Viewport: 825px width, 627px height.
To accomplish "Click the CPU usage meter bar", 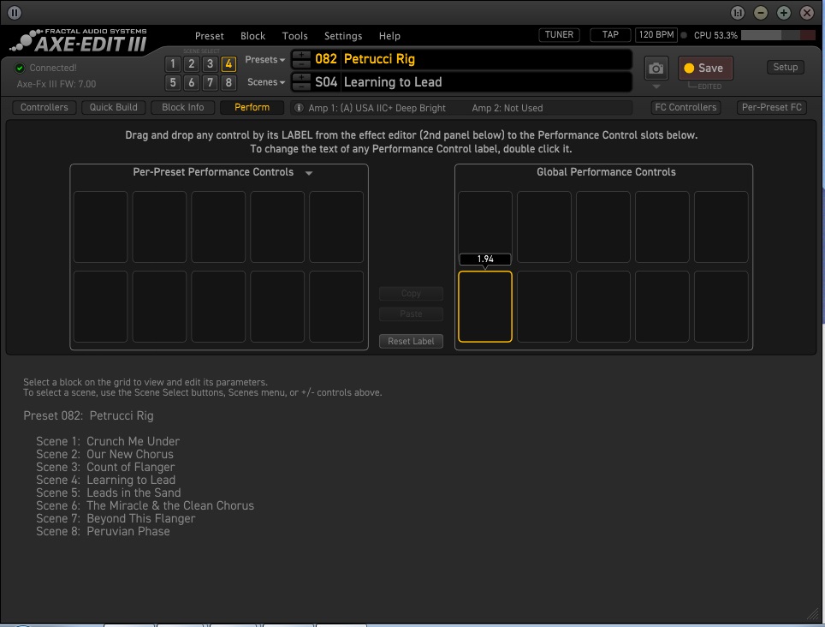I will (x=778, y=35).
